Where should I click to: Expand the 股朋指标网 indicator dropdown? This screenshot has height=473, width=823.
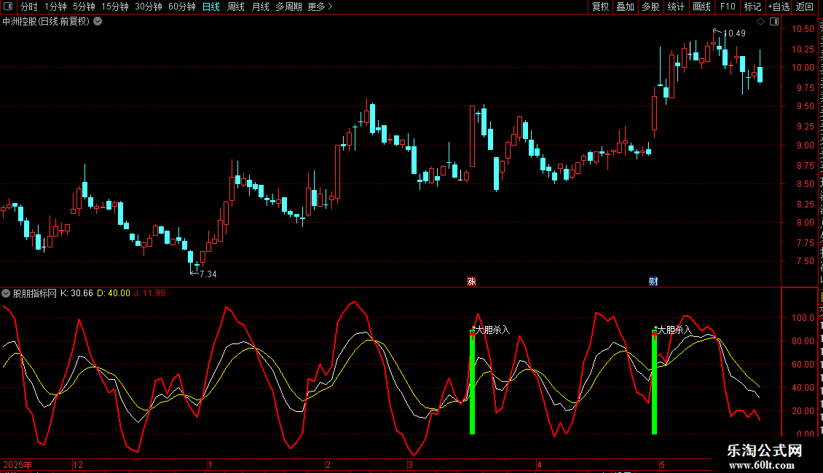click(x=6, y=293)
